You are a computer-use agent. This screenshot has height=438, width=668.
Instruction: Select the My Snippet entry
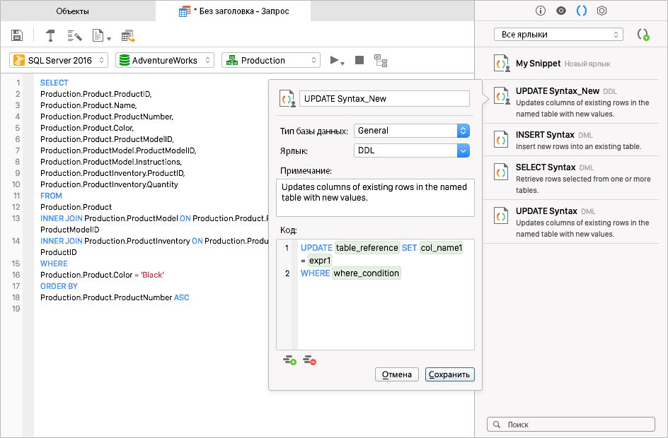tap(571, 64)
